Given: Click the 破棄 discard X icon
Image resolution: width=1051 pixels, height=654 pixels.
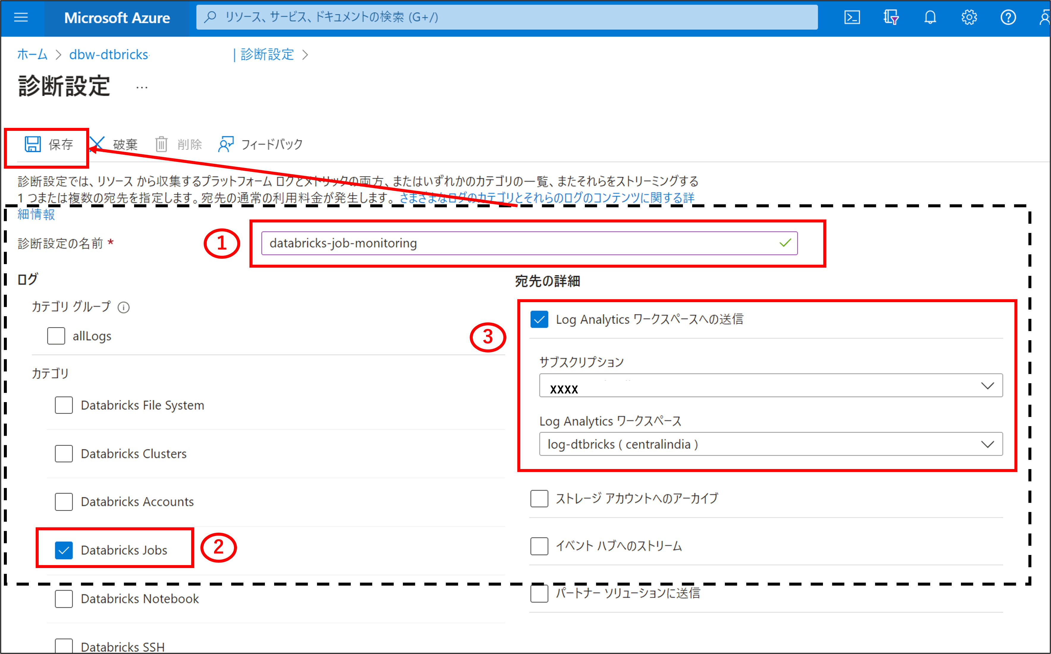Looking at the screenshot, I should (x=97, y=144).
